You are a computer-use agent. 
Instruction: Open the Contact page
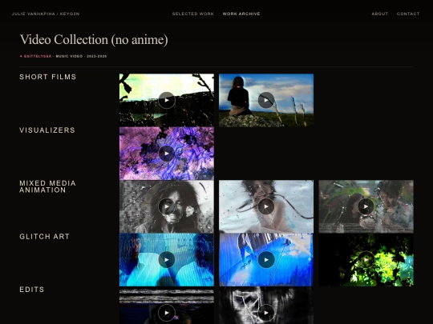click(408, 14)
